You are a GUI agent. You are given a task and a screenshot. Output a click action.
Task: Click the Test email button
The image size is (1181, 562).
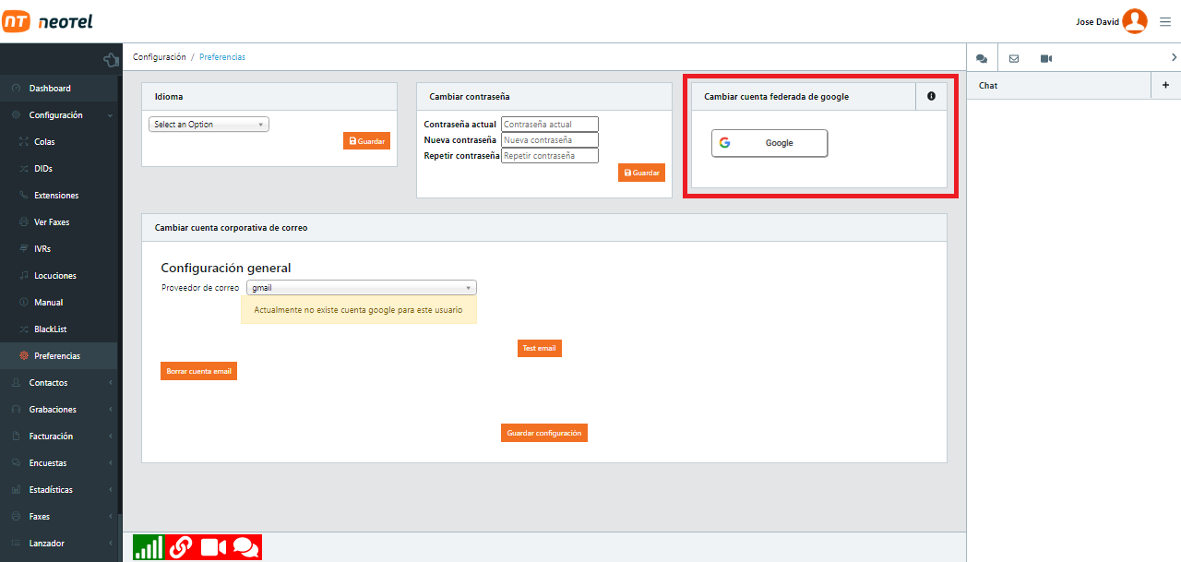pyautogui.click(x=539, y=348)
